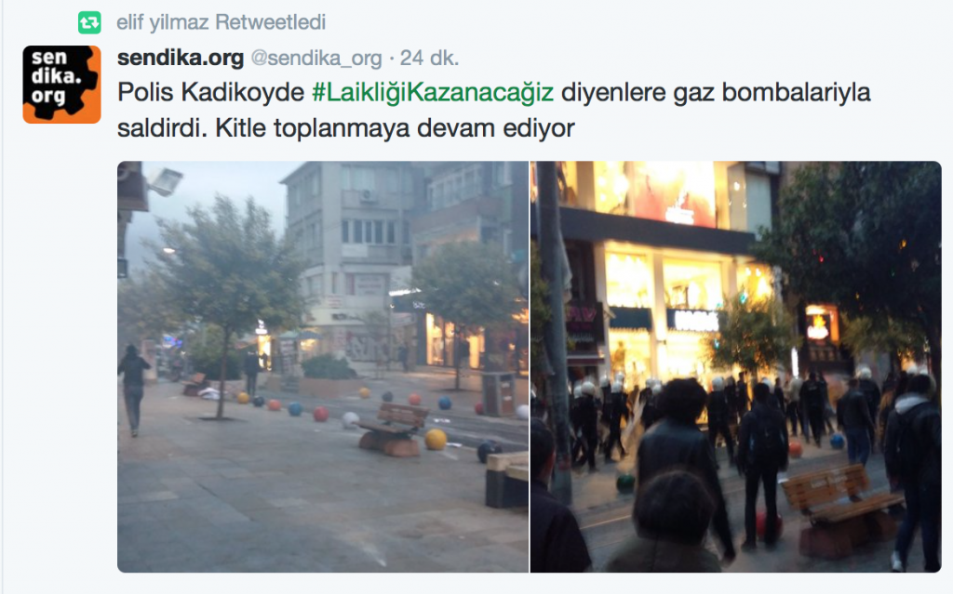Click the street lamp in left photo
The image size is (953, 594).
(x=164, y=181)
